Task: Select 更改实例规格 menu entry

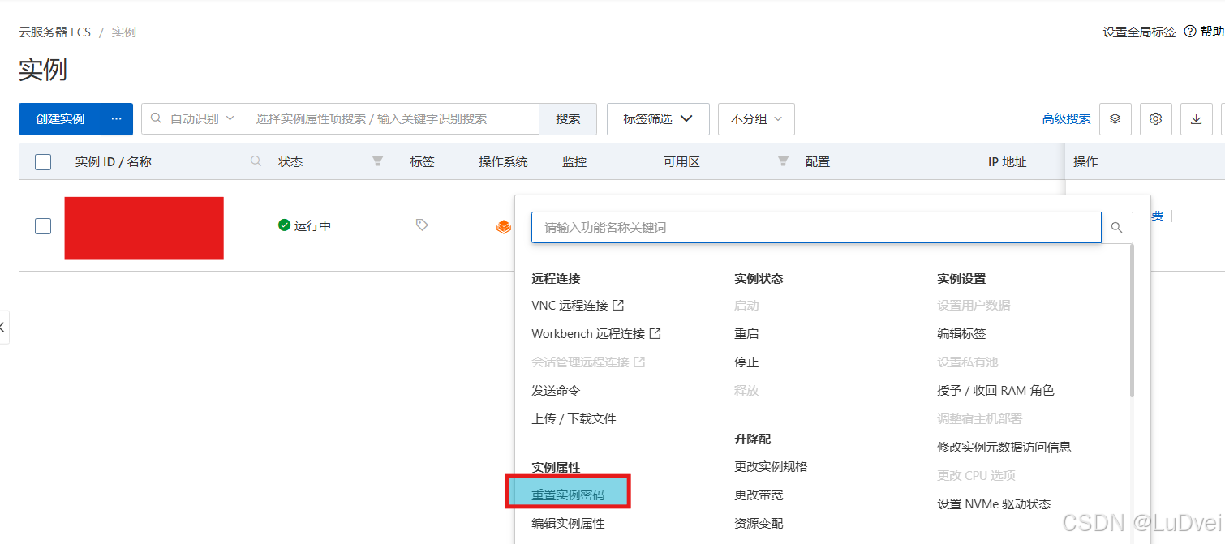Action: coord(771,467)
